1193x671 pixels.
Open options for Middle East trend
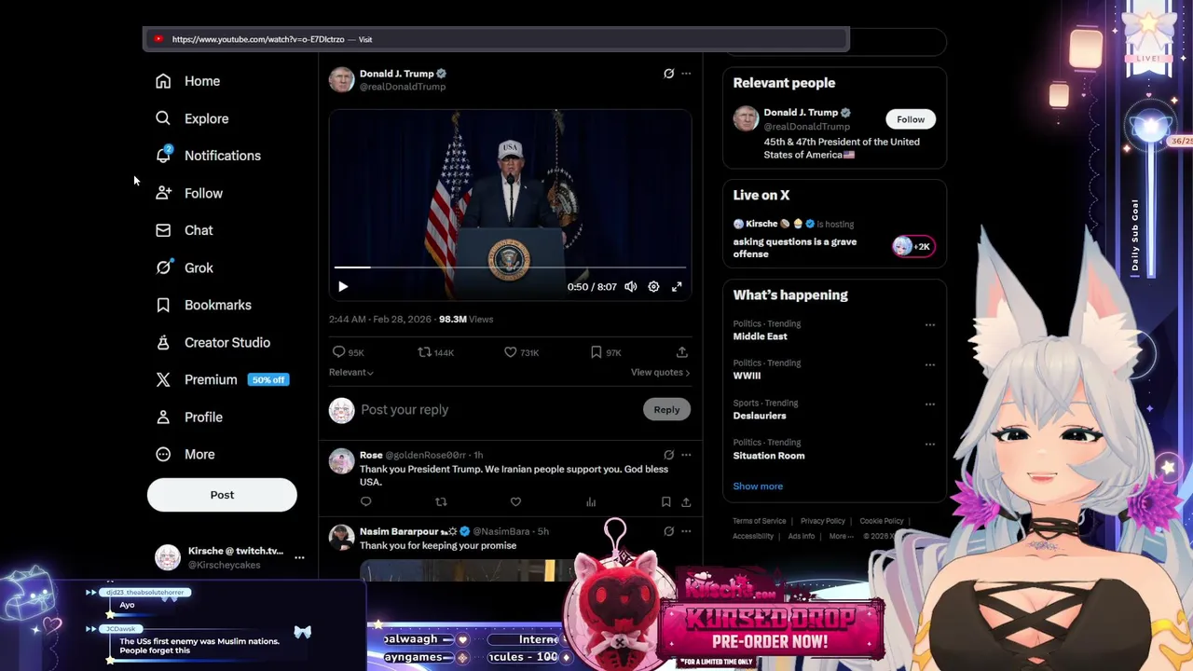pos(929,325)
